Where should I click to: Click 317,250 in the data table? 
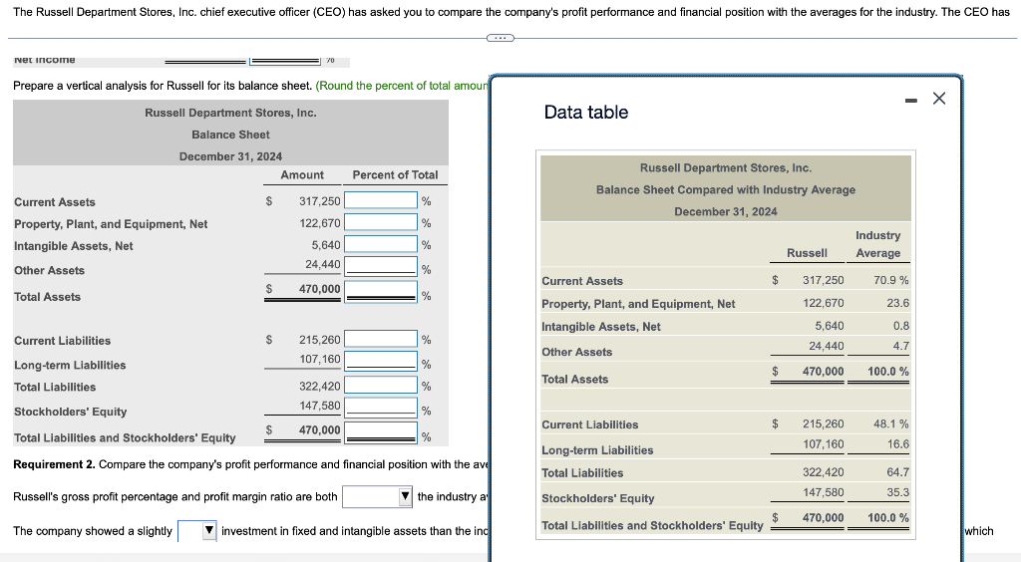click(823, 280)
